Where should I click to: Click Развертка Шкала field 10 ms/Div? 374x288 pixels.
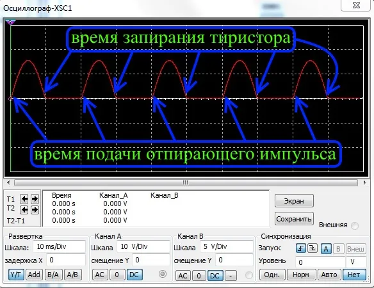pos(59,246)
